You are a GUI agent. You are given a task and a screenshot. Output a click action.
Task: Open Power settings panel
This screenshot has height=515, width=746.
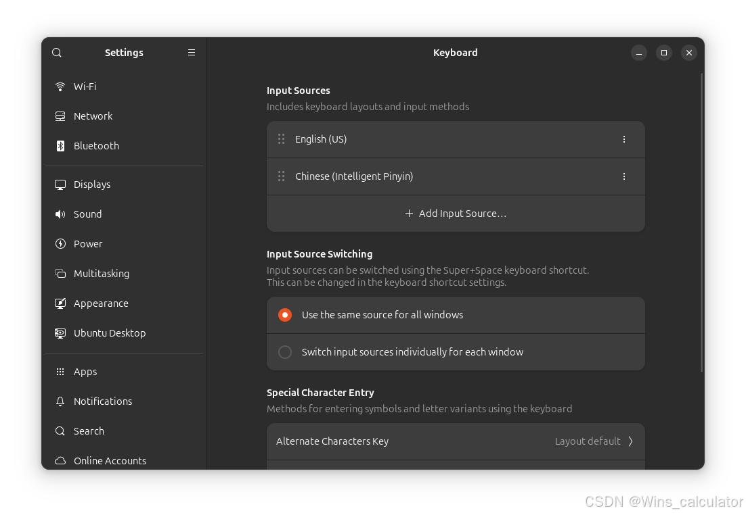pyautogui.click(x=124, y=244)
